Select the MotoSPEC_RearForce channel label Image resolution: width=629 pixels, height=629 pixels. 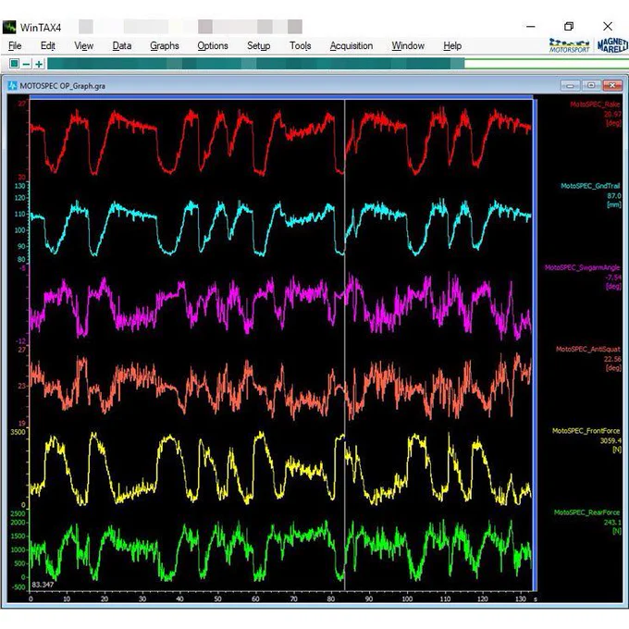click(x=586, y=512)
